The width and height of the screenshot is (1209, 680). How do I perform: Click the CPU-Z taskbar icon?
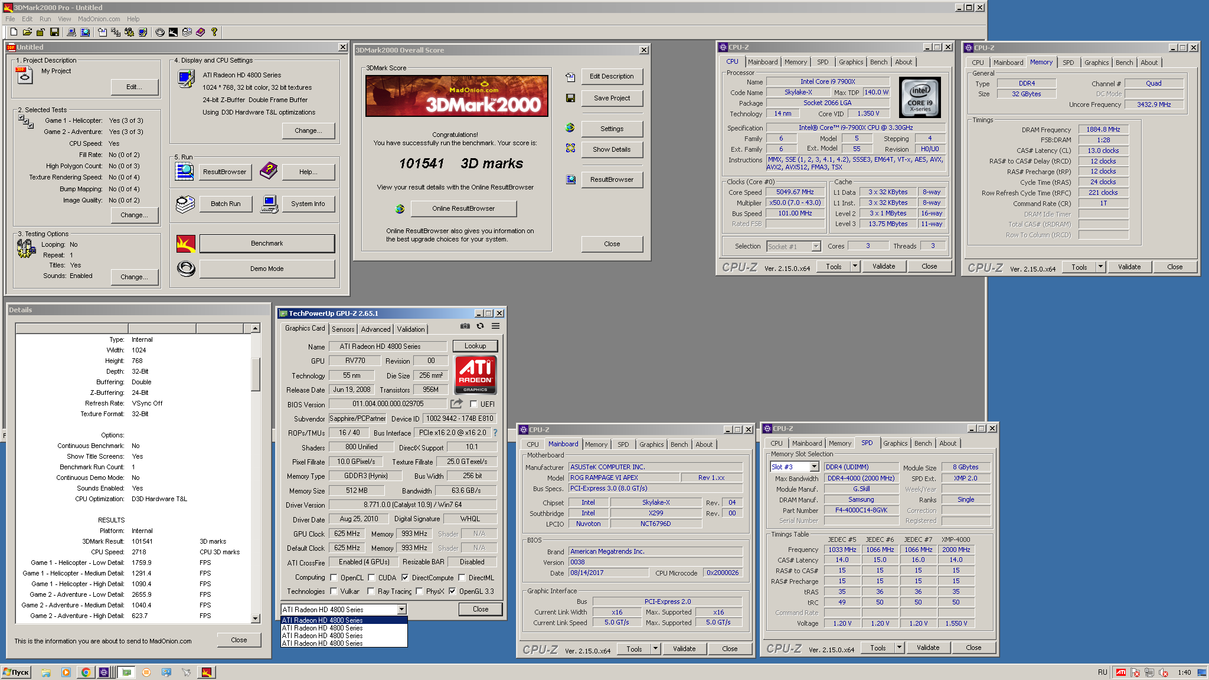104,672
